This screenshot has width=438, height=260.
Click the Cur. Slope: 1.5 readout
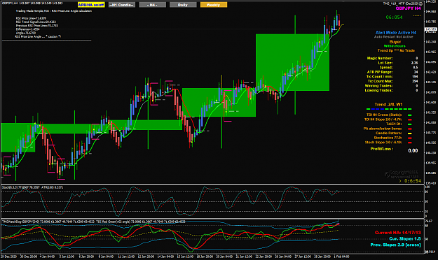coord(405,239)
